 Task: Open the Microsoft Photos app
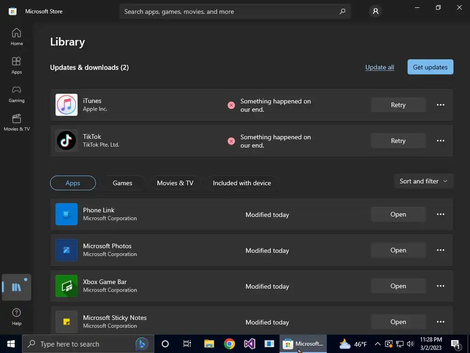pos(398,250)
